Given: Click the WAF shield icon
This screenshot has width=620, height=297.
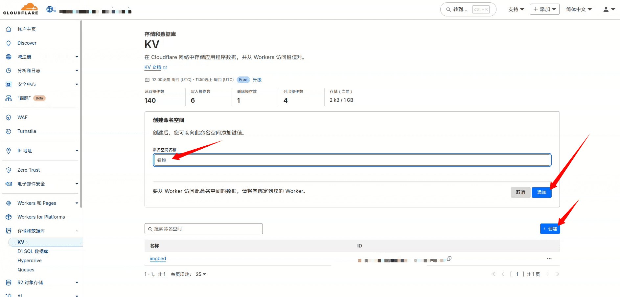Looking at the screenshot, I should (9, 117).
